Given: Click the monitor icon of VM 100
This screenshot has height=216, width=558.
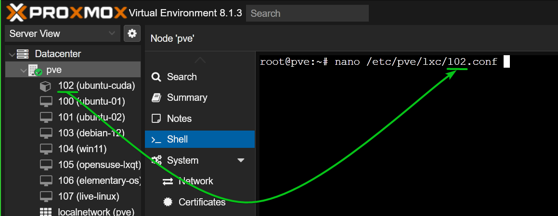Looking at the screenshot, I should coord(46,102).
